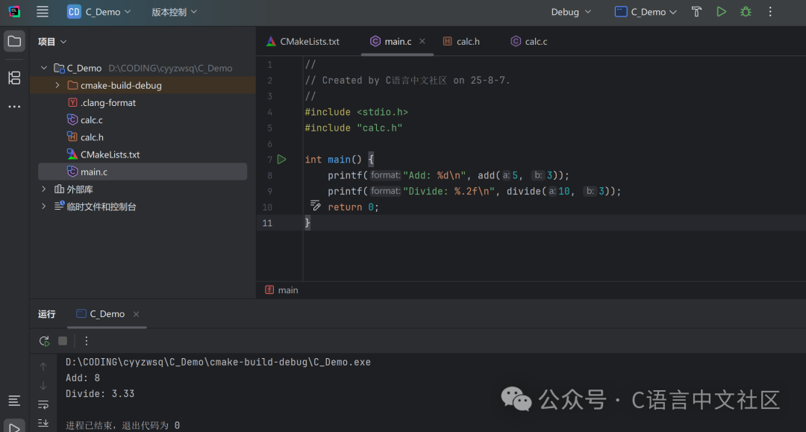Viewport: 806px width, 432px height.
Task: Click the 'int main()' declaration
Action: [333, 160]
